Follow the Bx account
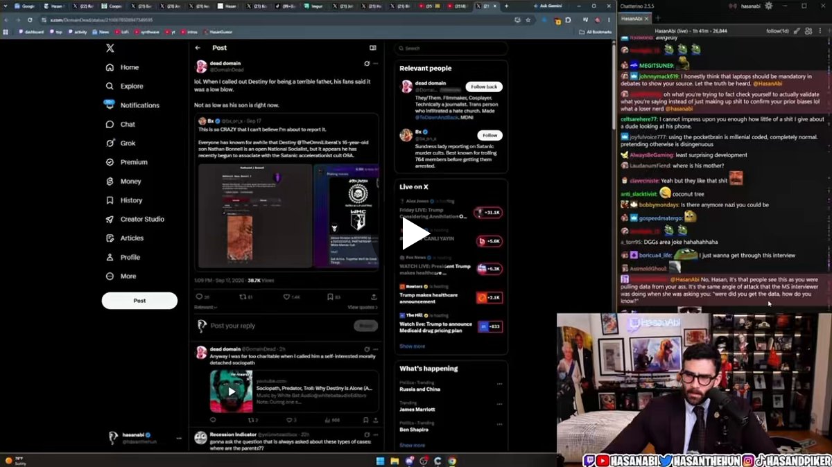The image size is (832, 467). click(x=489, y=135)
